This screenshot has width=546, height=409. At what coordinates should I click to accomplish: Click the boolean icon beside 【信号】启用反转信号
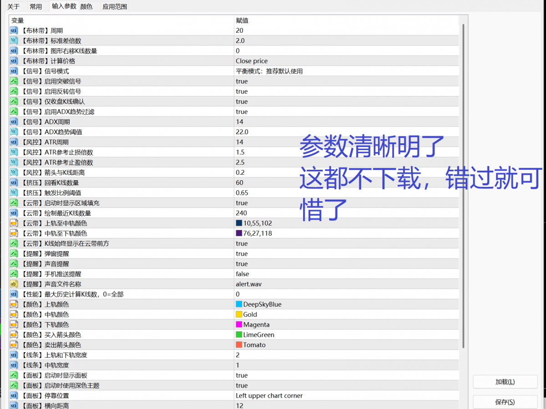pos(14,91)
